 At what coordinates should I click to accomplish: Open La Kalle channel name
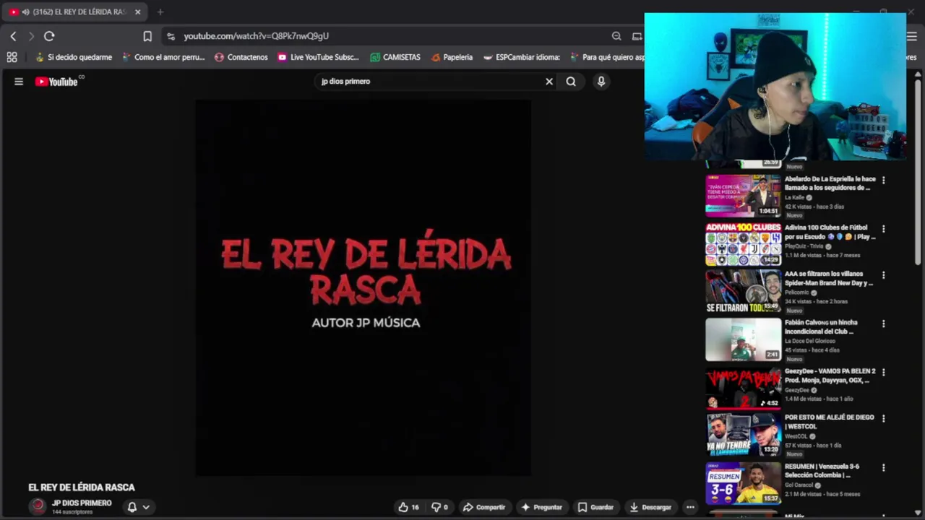point(794,197)
